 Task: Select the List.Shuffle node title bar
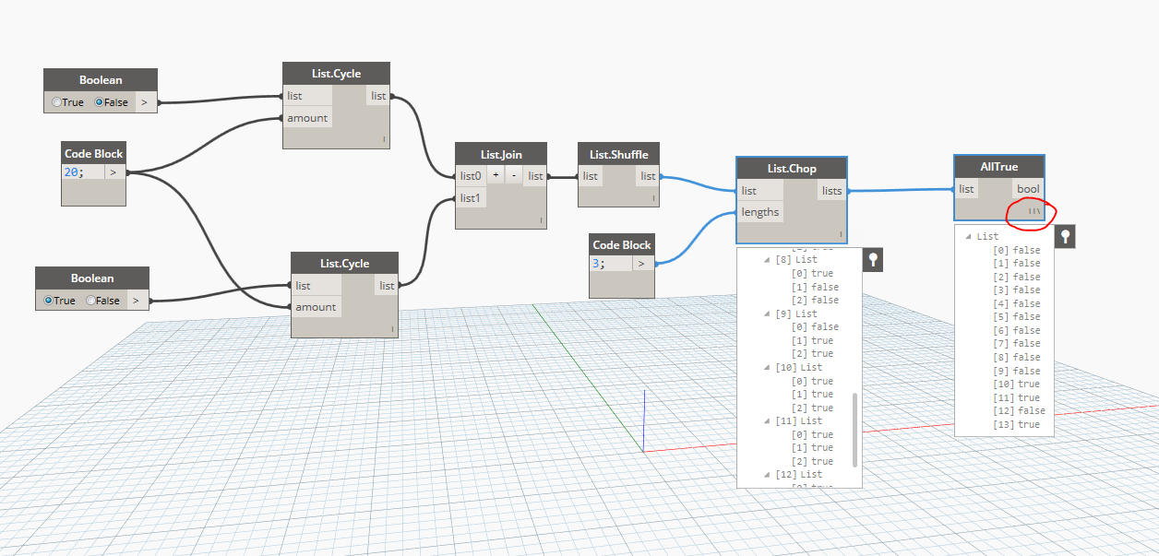(618, 154)
